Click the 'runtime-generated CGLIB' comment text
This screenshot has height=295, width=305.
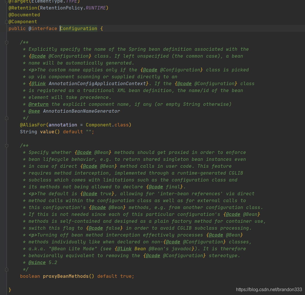point(210,173)
